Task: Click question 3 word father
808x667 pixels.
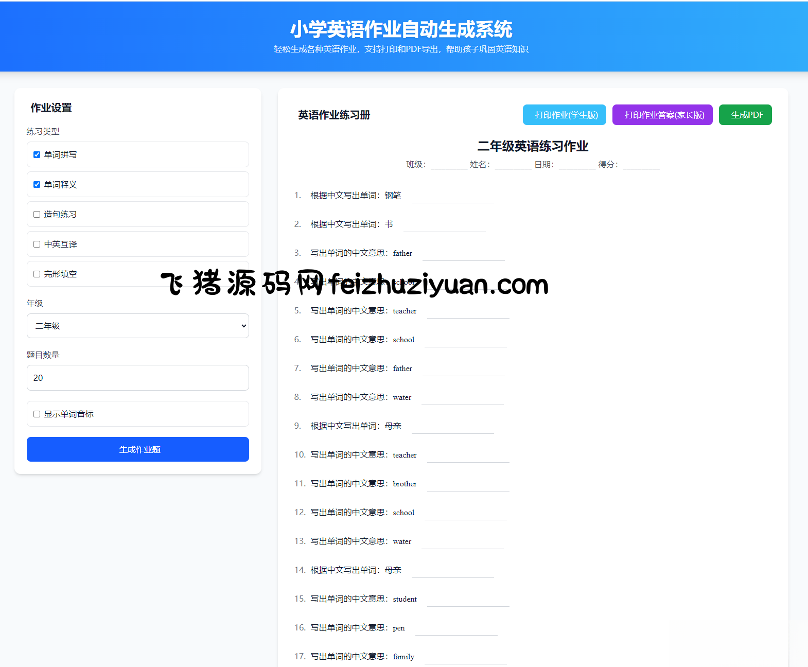Action: [x=402, y=253]
